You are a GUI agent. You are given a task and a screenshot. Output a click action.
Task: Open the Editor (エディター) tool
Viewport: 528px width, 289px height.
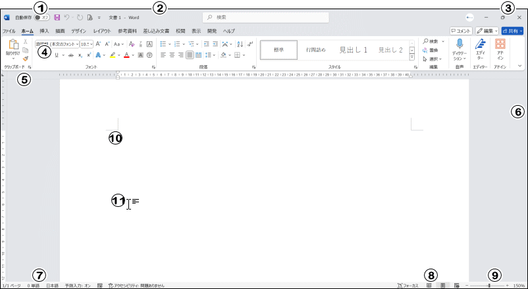pos(481,44)
